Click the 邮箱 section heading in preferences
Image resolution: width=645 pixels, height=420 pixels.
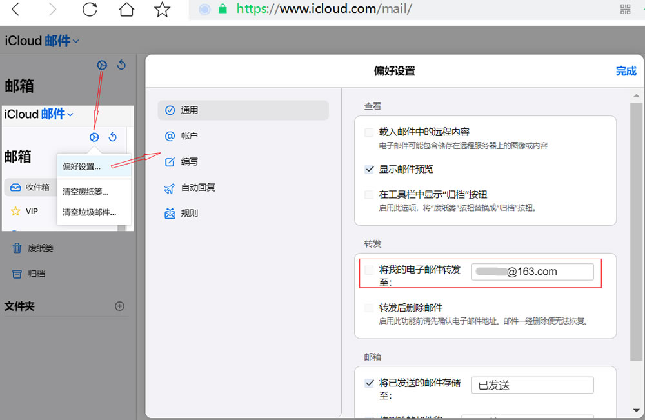pyautogui.click(x=372, y=357)
